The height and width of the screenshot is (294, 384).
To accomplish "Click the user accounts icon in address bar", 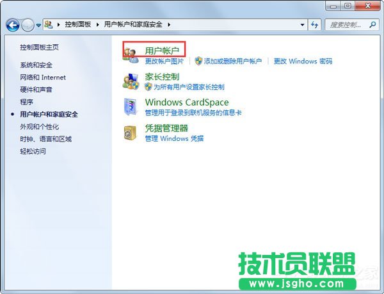I will [49, 24].
